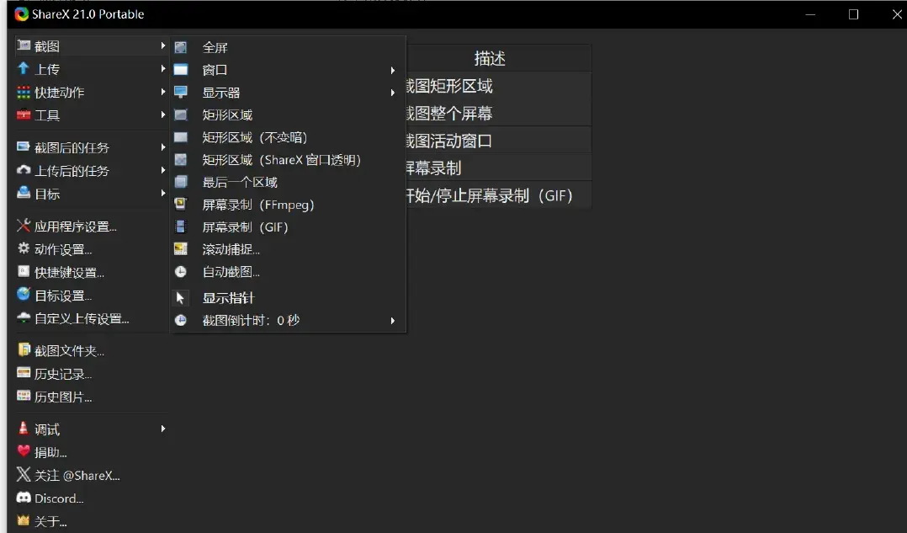Viewport: 907px width, 533px height.
Task: Click the 自定义上传设置 icon
Action: (24, 317)
